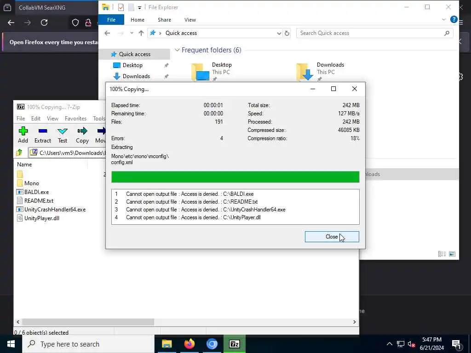Go back in File Explorer
This screenshot has width=471, height=353.
pos(107,33)
